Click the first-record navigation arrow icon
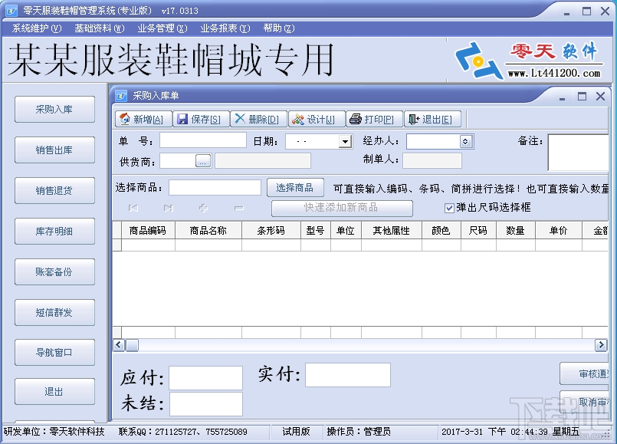This screenshot has width=617, height=444. coord(133,208)
